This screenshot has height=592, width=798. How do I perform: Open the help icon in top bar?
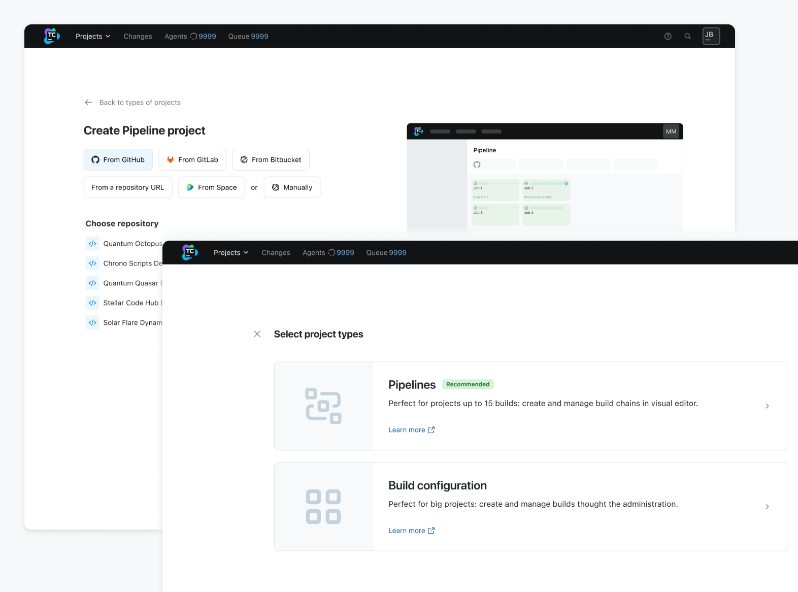[668, 36]
